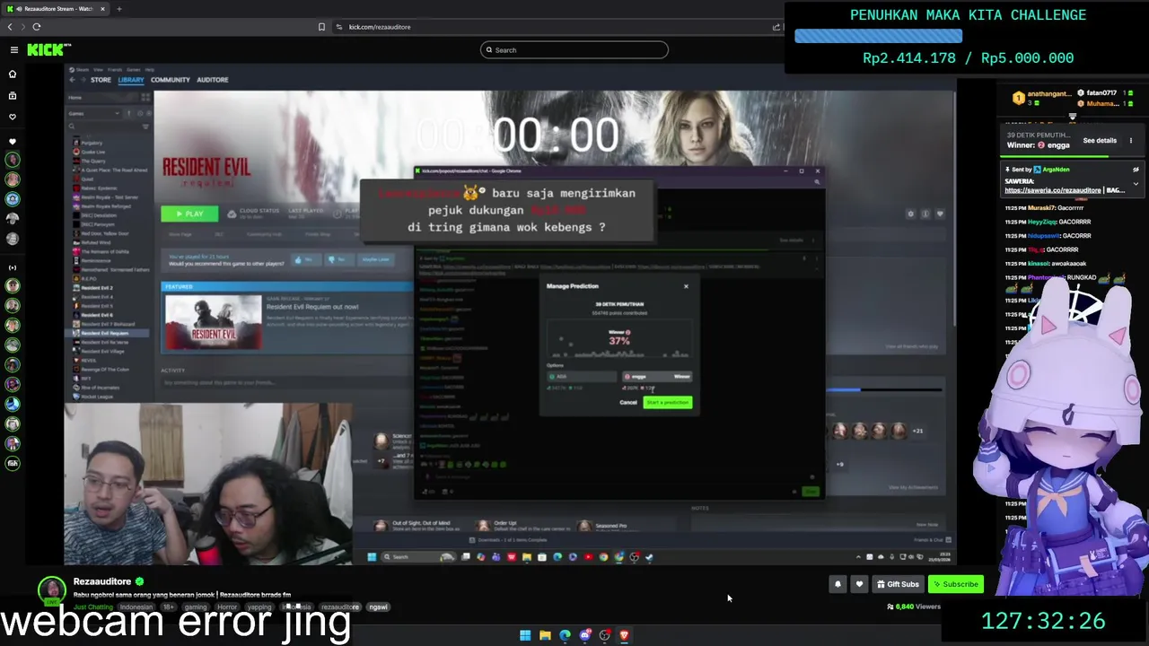Expand chat leaderboard with handle arrow

tap(1072, 117)
